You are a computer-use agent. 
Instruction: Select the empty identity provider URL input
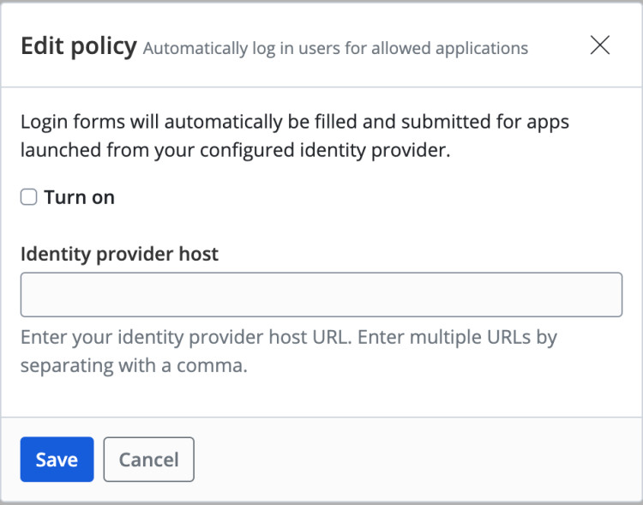(321, 295)
